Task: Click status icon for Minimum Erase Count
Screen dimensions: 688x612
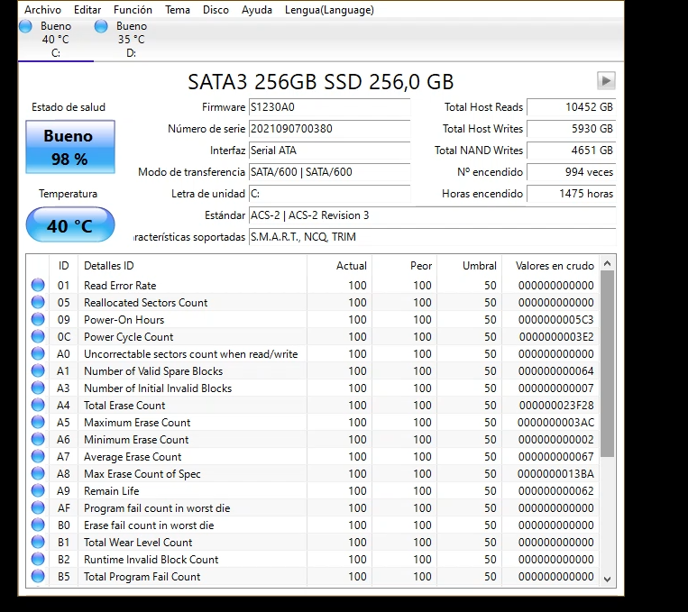Action: coord(38,439)
